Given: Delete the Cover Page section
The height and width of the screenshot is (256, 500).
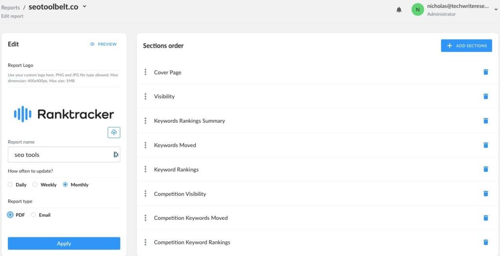Looking at the screenshot, I should (485, 72).
